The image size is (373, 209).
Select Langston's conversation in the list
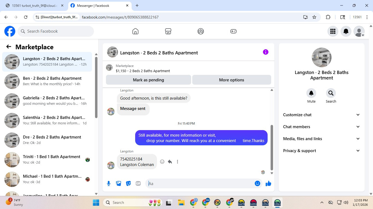point(47,62)
